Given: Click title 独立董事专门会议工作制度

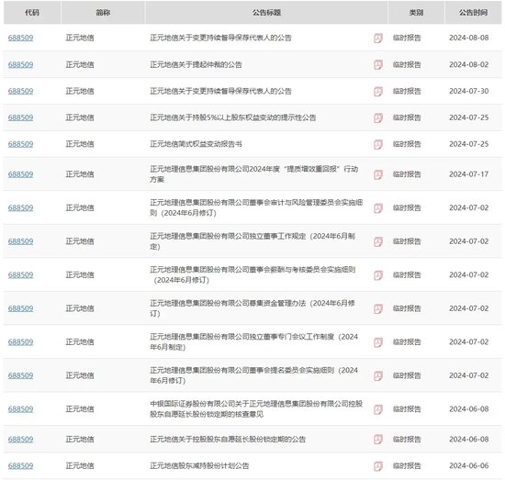Looking at the screenshot, I should [x=253, y=341].
